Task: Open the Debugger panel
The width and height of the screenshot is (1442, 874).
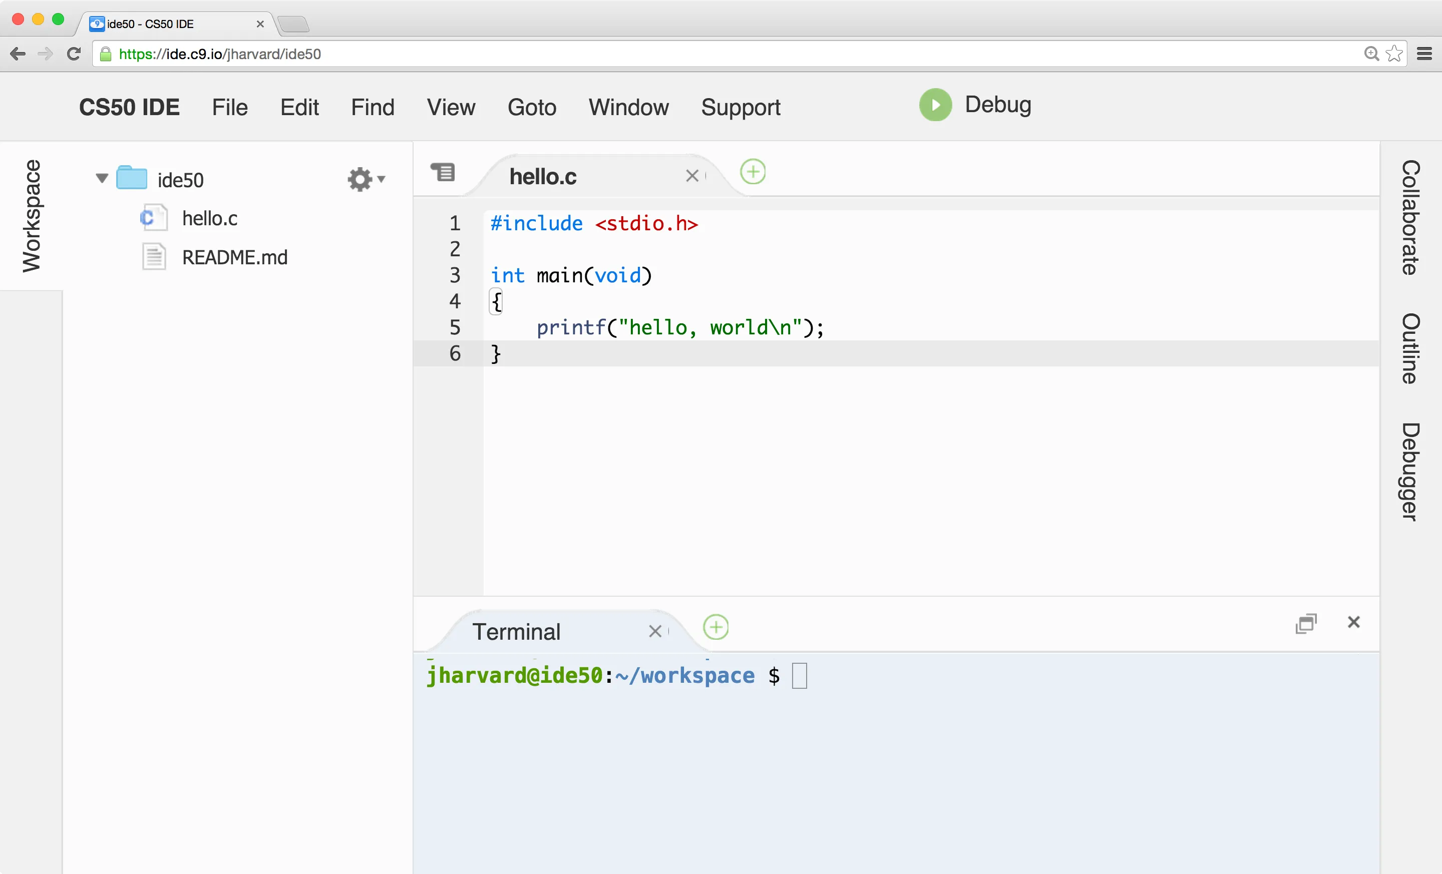Action: coord(1411,463)
